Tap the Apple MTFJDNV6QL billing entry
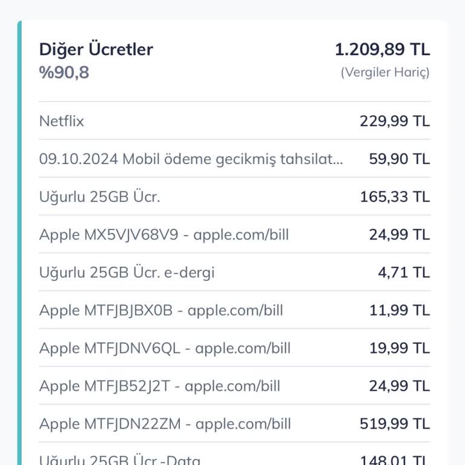This screenshot has height=465, width=465. pos(165,348)
